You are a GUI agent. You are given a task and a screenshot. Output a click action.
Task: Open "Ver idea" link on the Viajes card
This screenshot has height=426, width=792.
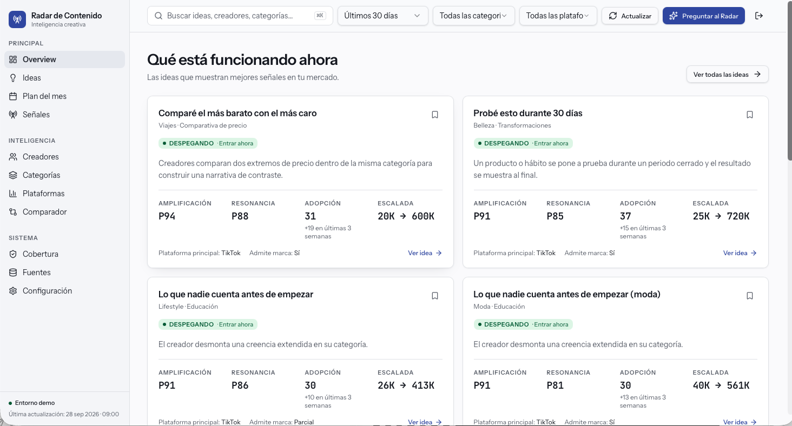[425, 253]
